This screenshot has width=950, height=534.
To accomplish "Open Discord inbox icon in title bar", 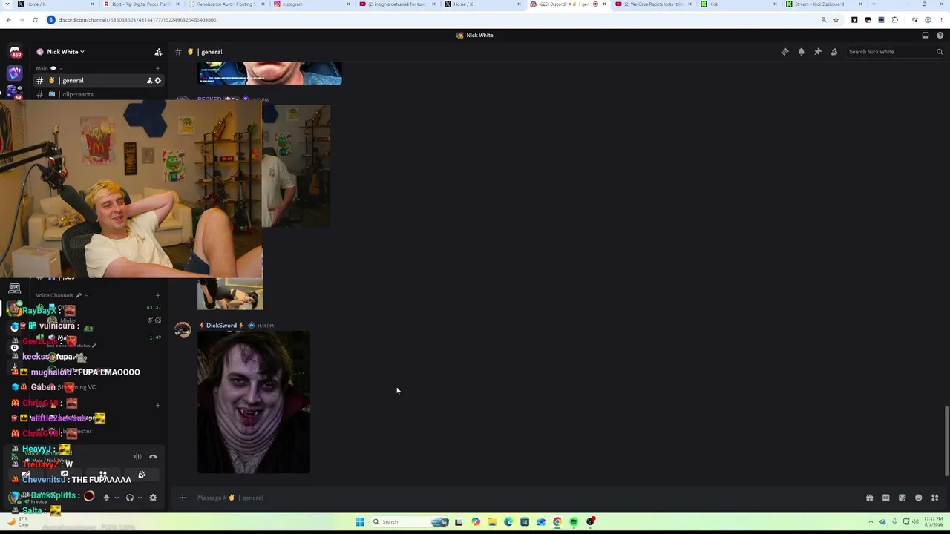I will point(925,36).
